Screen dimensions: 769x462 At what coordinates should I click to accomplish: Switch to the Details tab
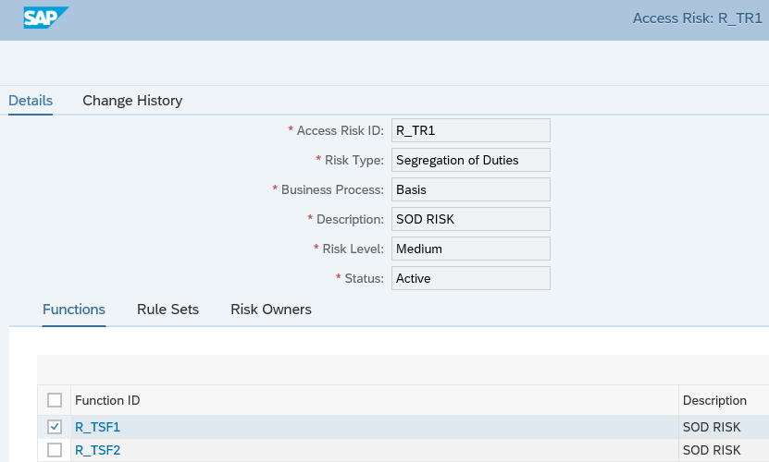[31, 101]
